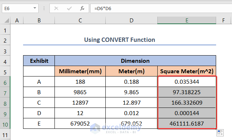
Task: Select column F header
Action: point(223,20)
